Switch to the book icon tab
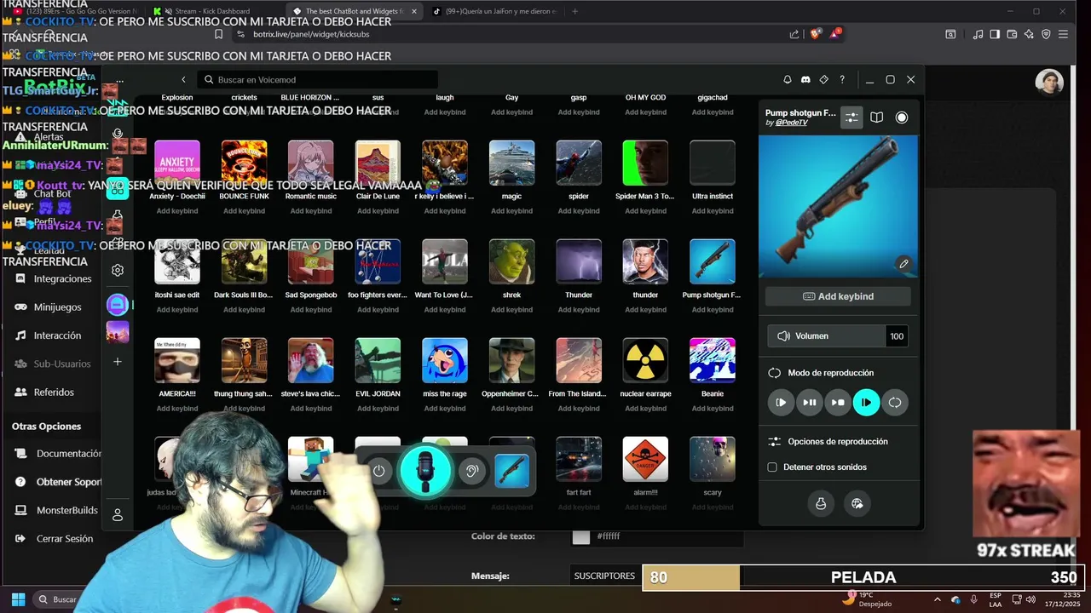This screenshot has height=613, width=1091. [876, 117]
